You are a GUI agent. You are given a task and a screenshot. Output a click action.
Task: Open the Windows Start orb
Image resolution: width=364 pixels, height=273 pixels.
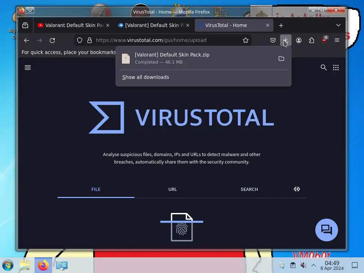coord(8,265)
